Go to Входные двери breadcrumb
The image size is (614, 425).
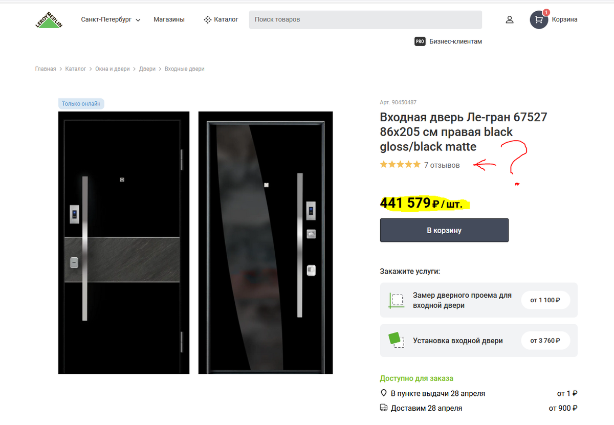184,69
